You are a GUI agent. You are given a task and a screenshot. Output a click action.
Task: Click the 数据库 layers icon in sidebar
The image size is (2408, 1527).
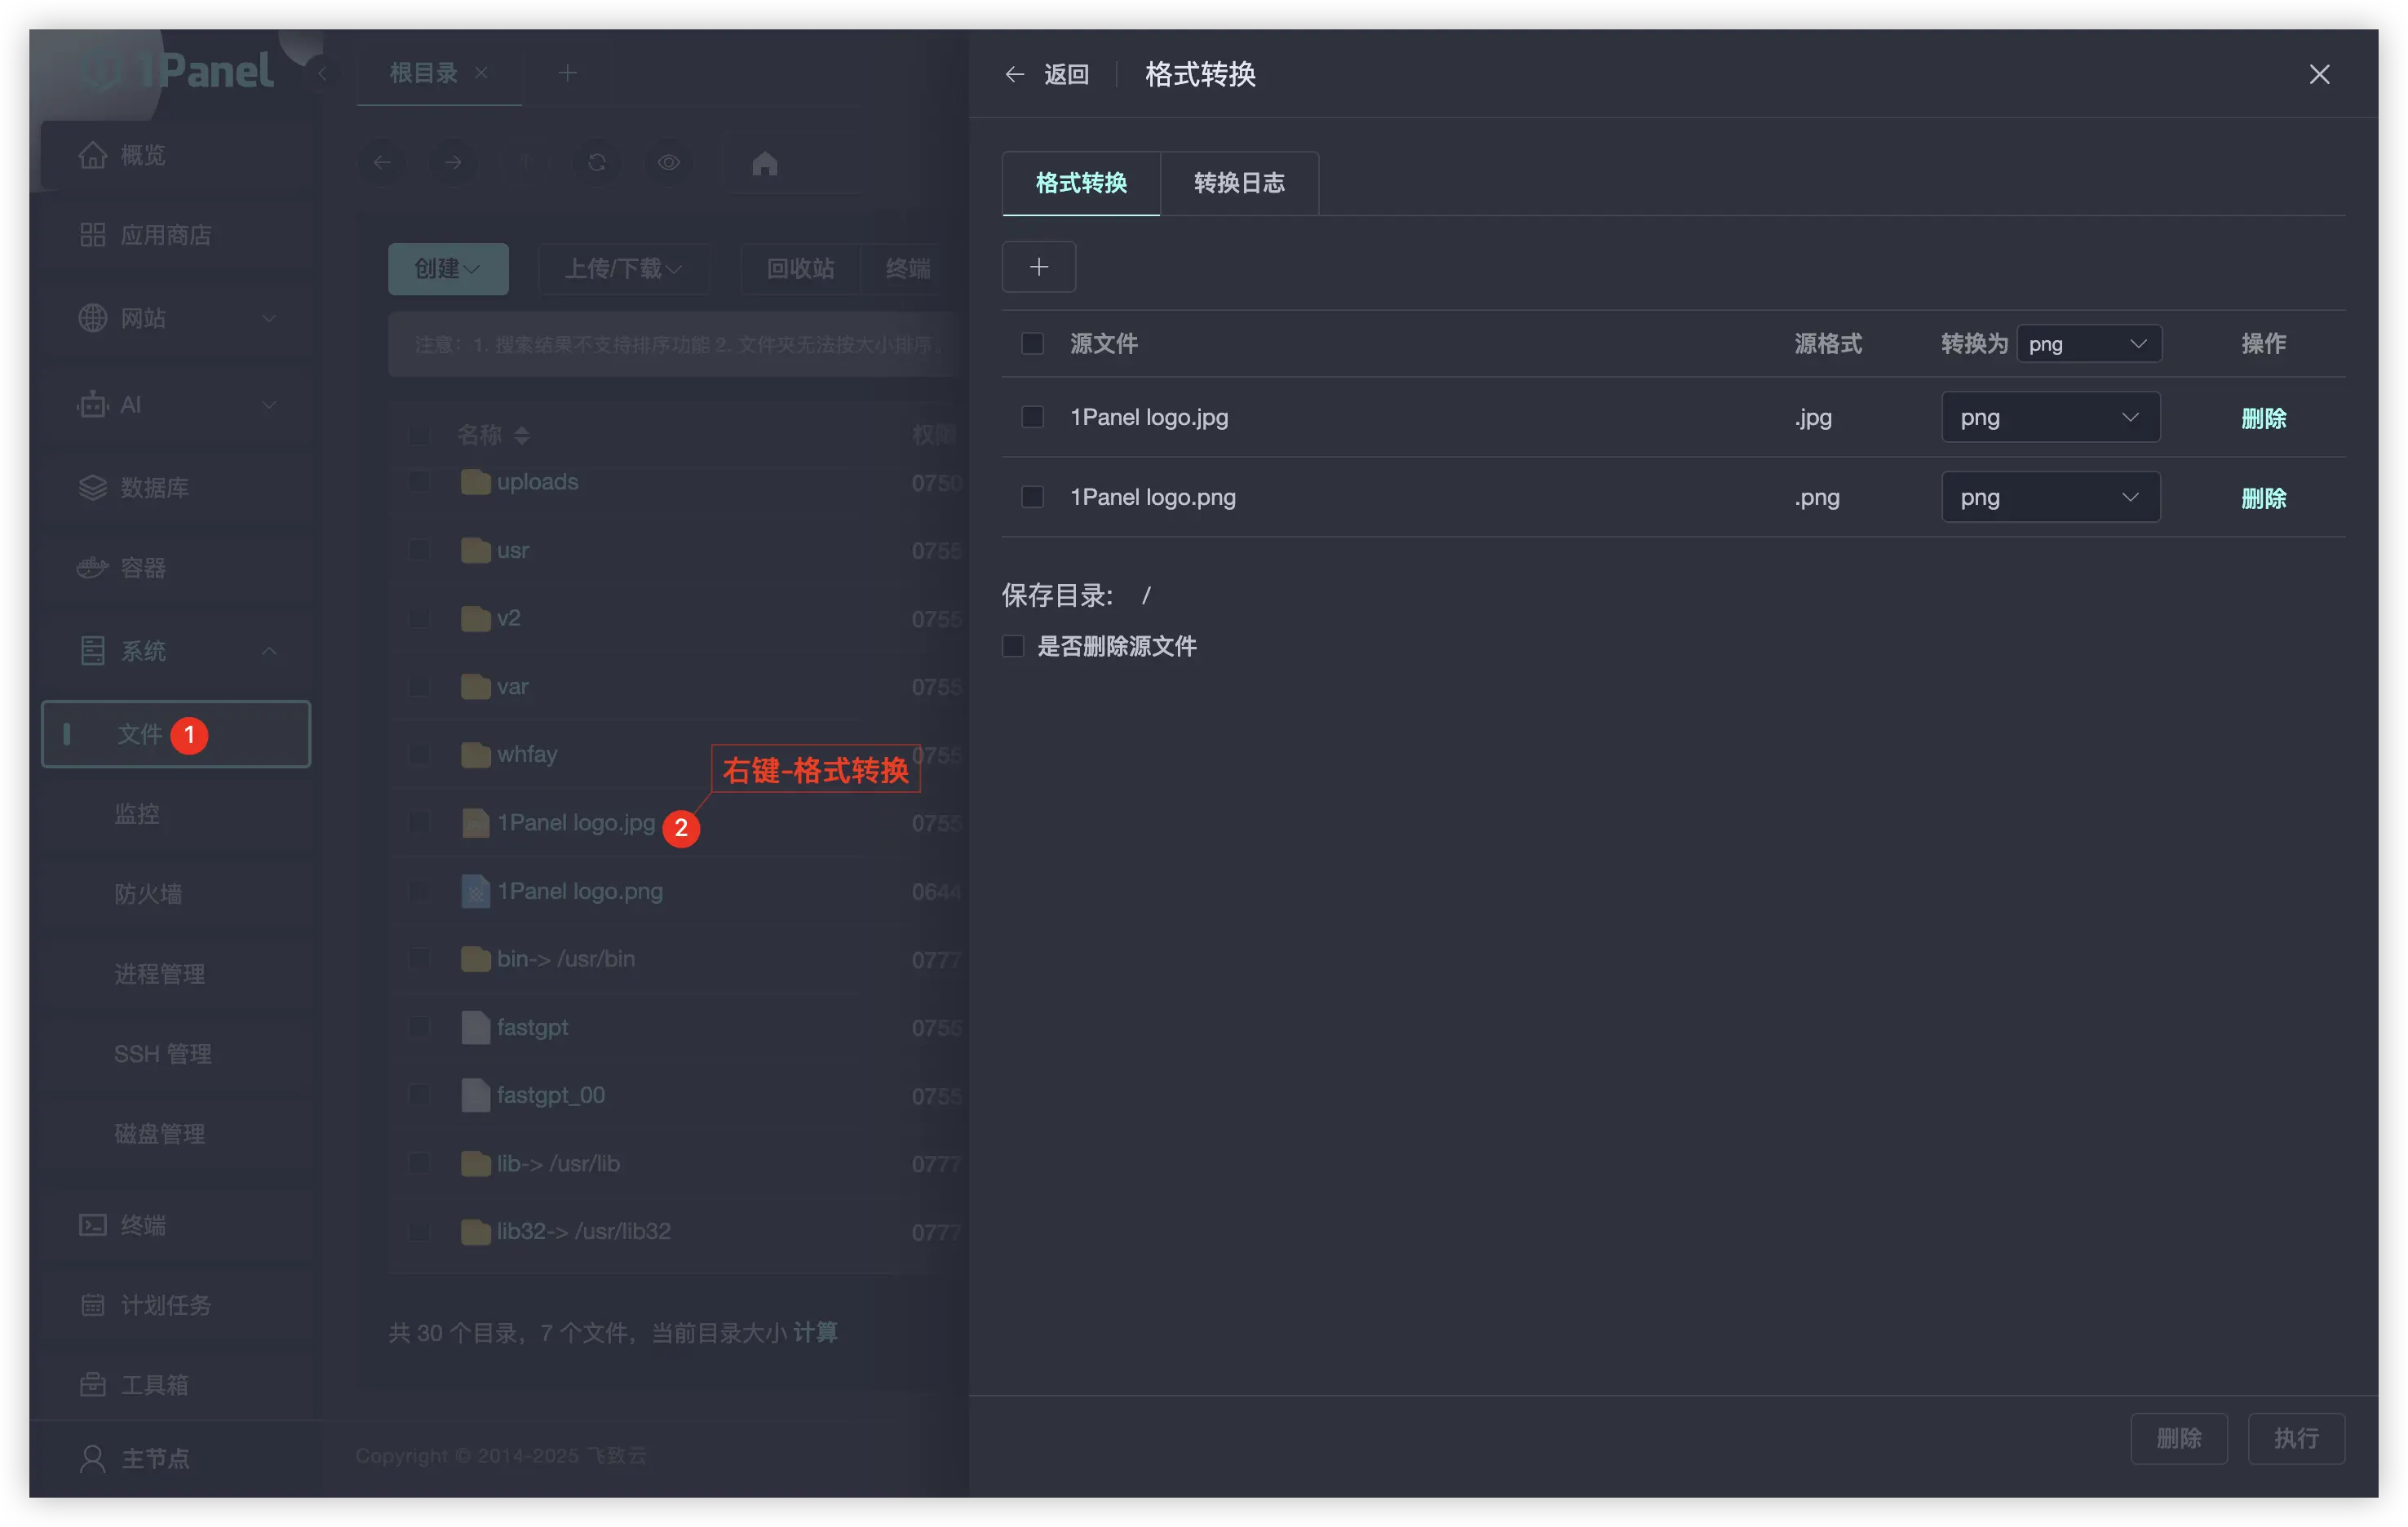pos(92,488)
